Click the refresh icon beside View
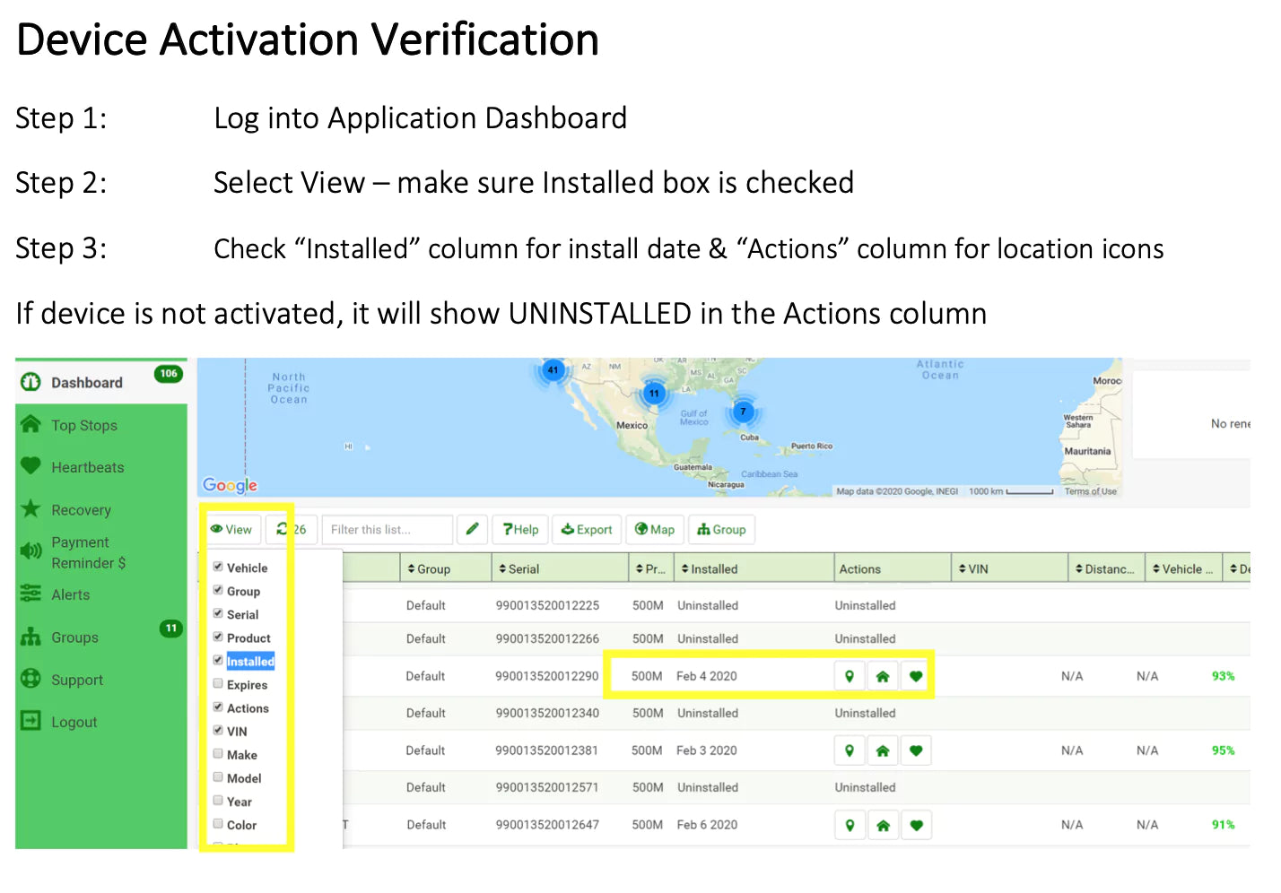The height and width of the screenshot is (893, 1281). pyautogui.click(x=283, y=529)
